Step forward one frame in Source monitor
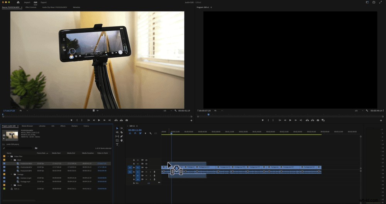This screenshot has width=386, height=204. [104, 120]
